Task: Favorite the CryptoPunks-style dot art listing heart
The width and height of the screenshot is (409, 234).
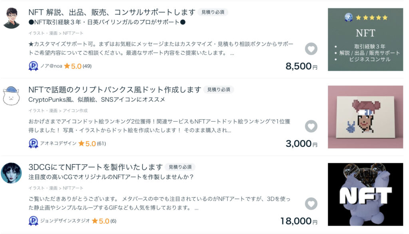Action: point(311,126)
